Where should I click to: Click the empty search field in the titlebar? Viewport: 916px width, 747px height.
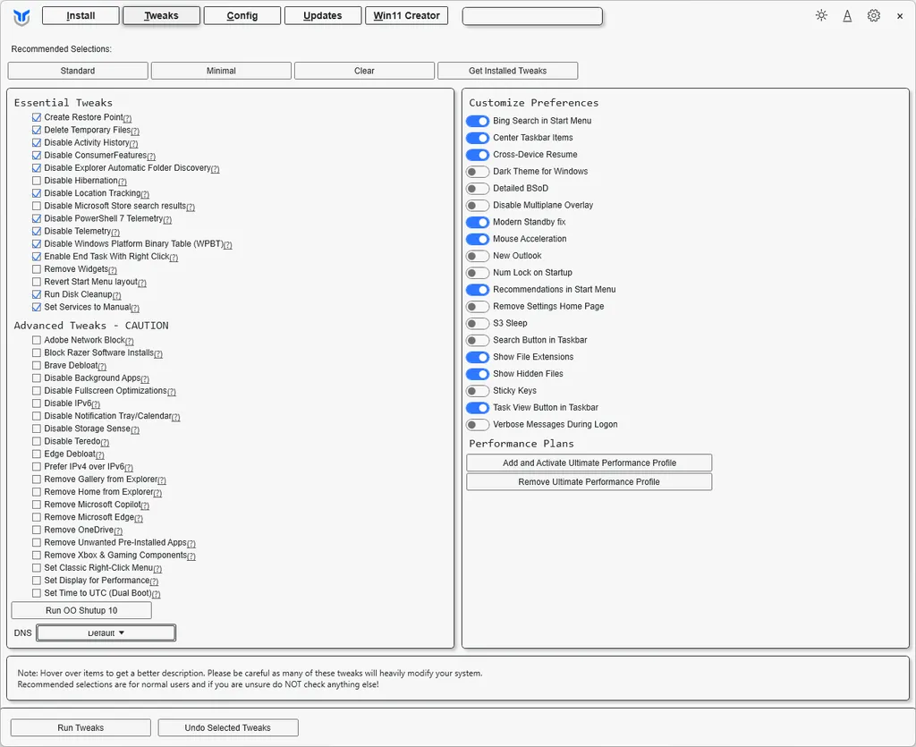532,15
